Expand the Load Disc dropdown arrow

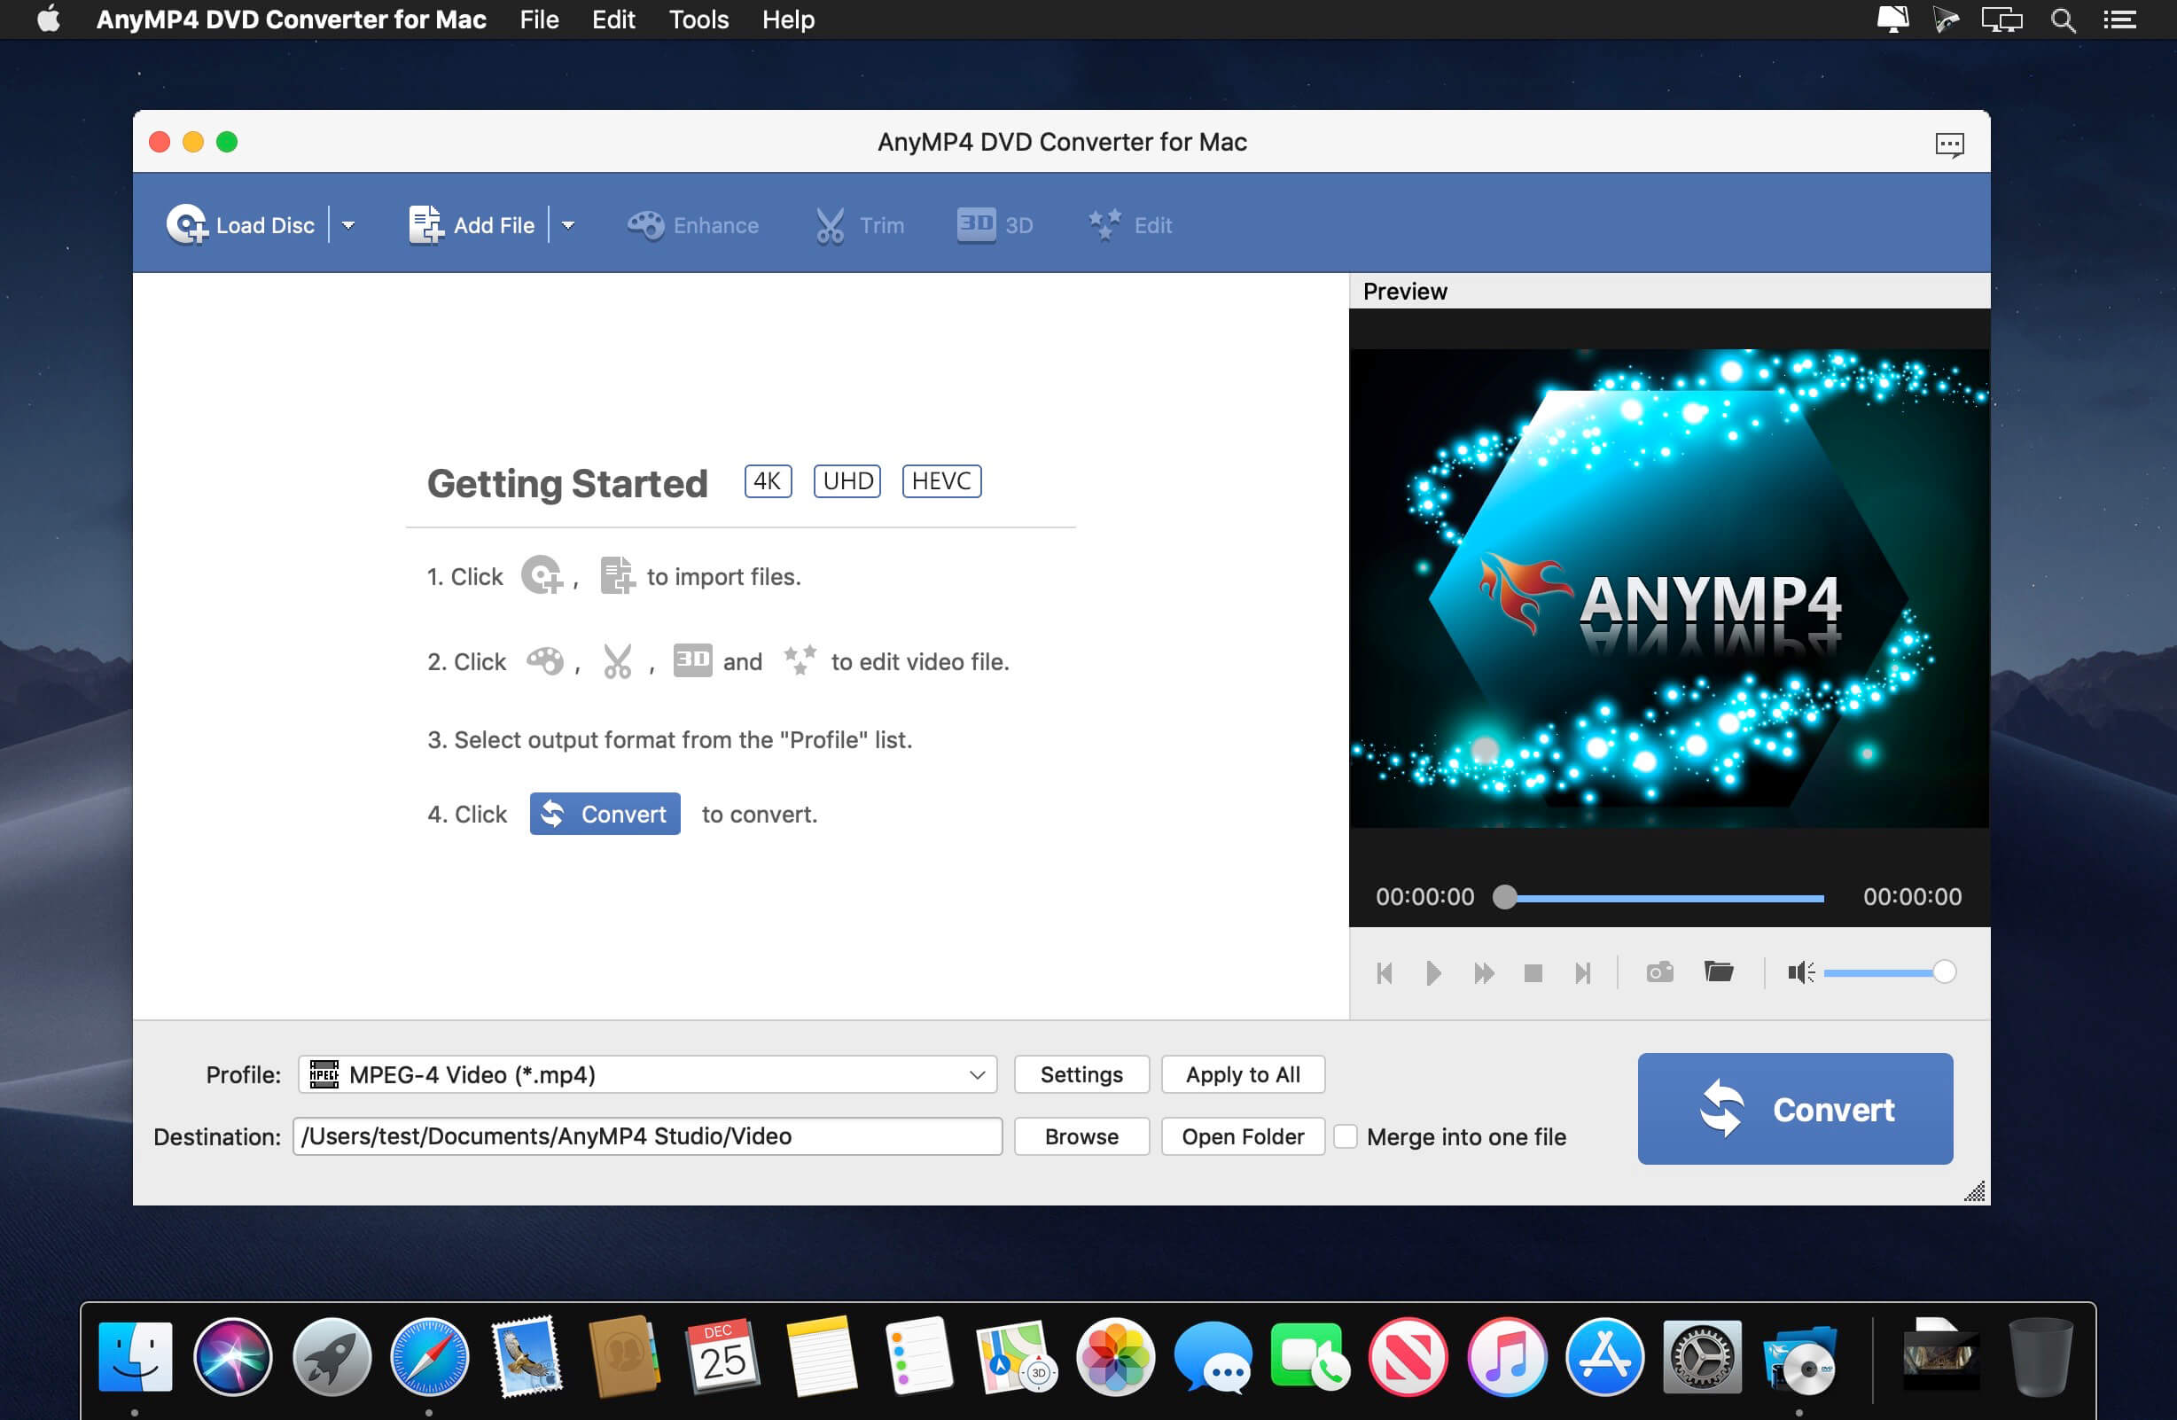[348, 225]
